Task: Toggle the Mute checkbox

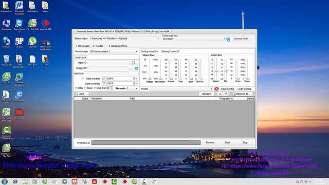Action: pyautogui.click(x=85, y=88)
